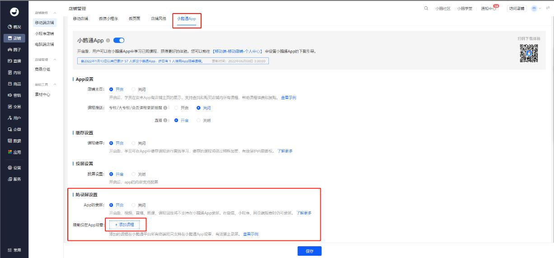This screenshot has height=258, width=554.
Task: Switch to the 店铺风格 tab
Action: click(x=158, y=19)
